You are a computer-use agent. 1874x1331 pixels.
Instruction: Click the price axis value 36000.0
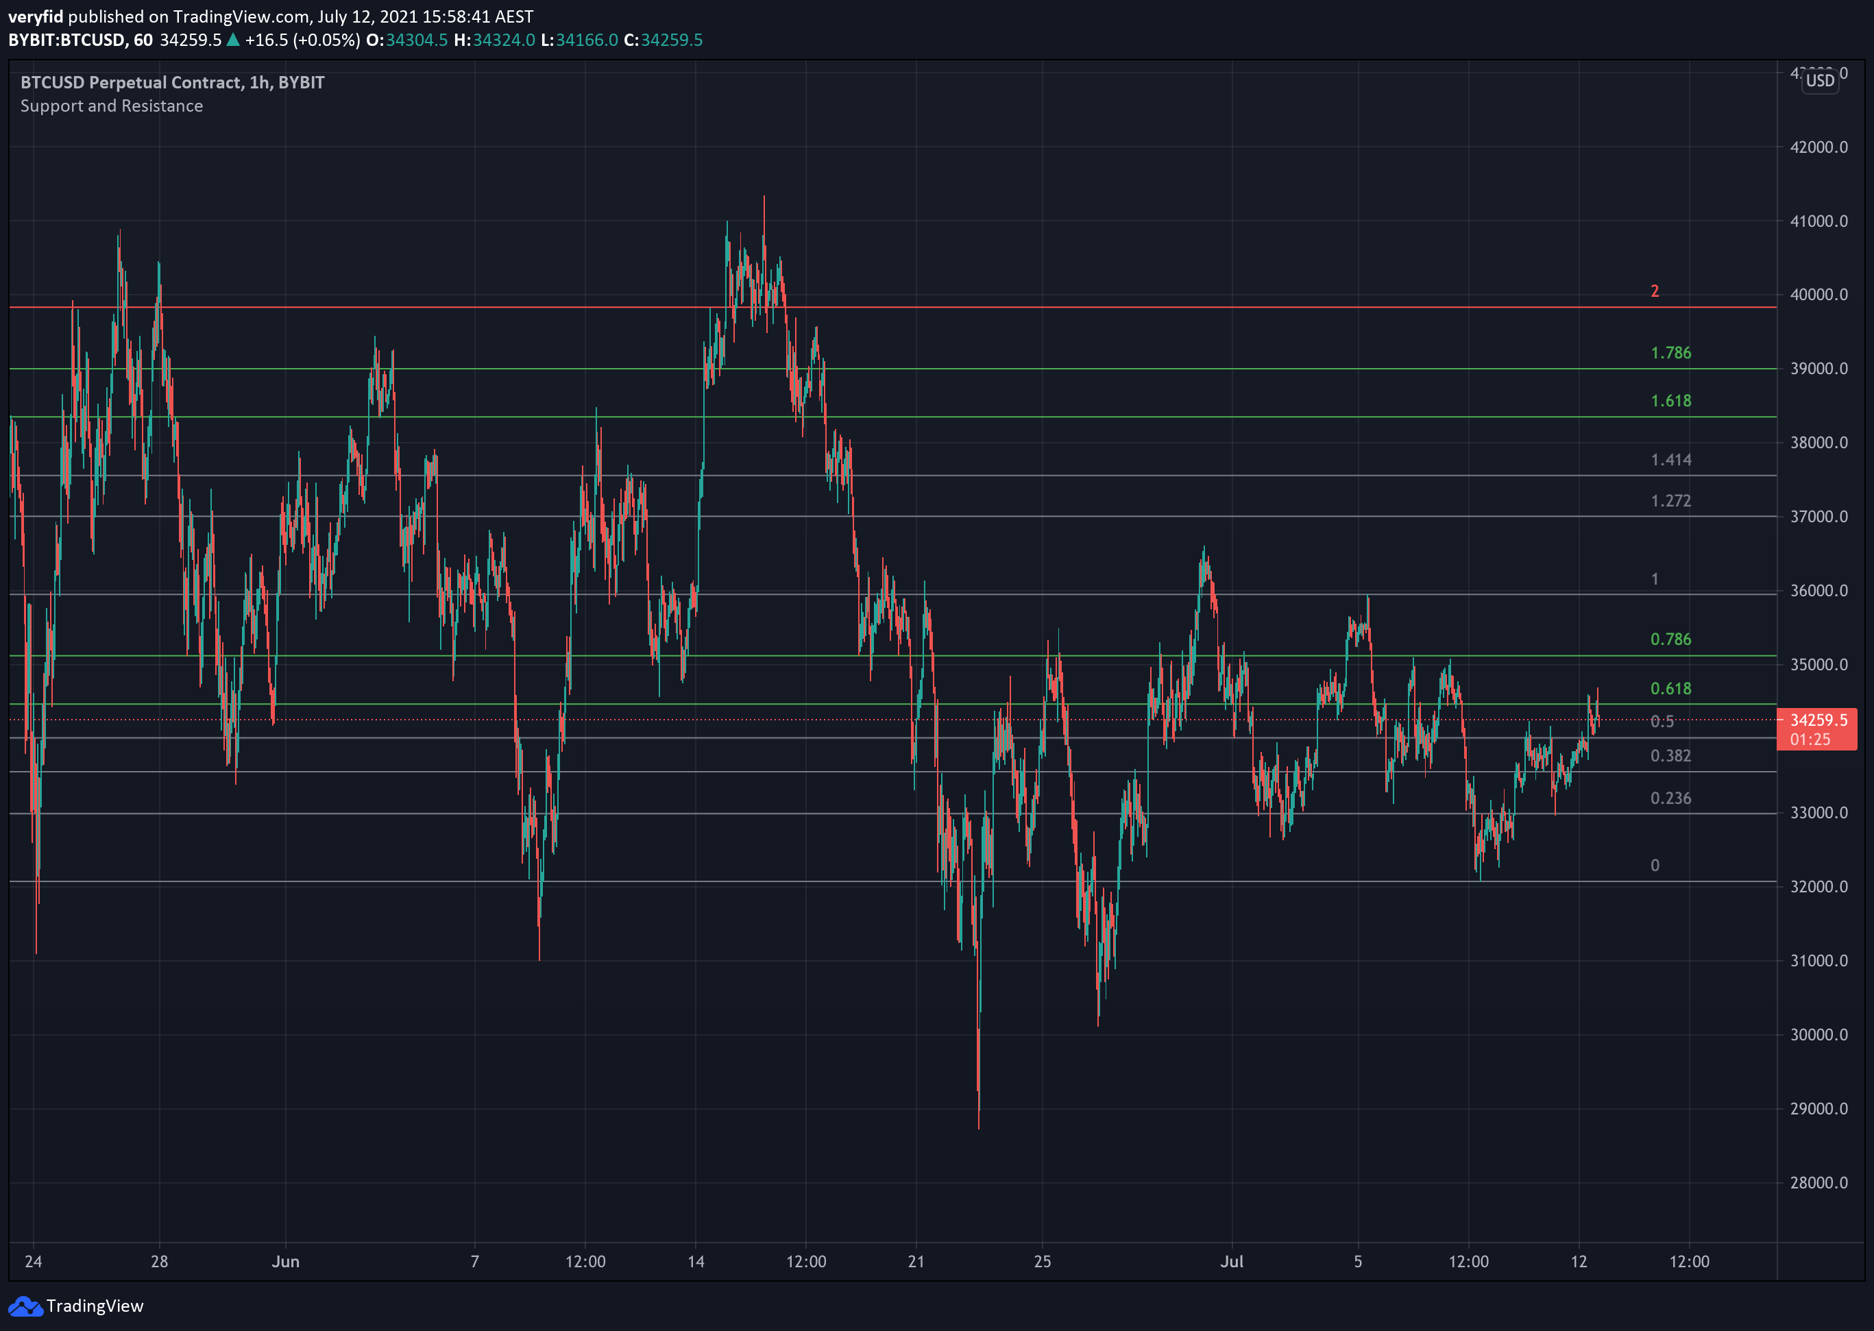click(x=1819, y=591)
